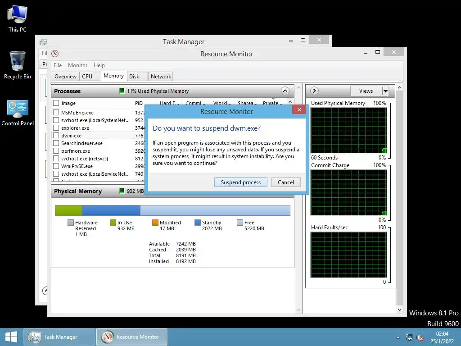
Task: Select the dwm.exe process row
Action: tap(99, 136)
